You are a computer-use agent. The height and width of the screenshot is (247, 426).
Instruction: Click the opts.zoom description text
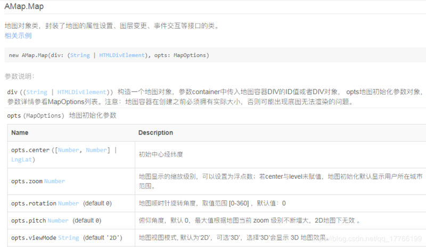point(281,181)
